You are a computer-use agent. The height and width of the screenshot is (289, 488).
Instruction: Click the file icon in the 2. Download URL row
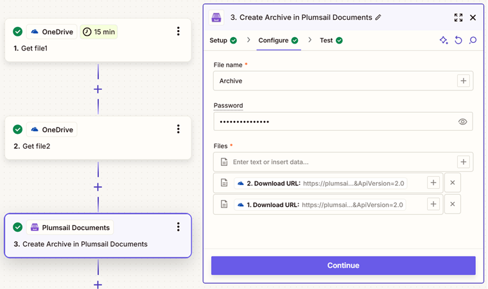(224, 183)
